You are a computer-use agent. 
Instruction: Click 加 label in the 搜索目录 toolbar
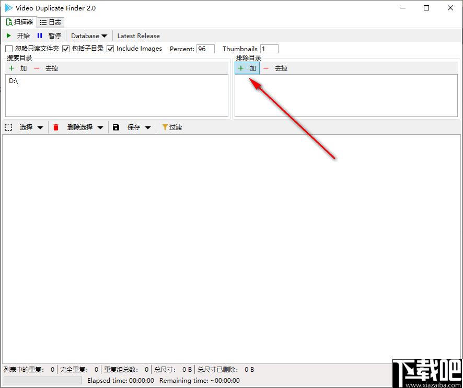click(x=24, y=68)
